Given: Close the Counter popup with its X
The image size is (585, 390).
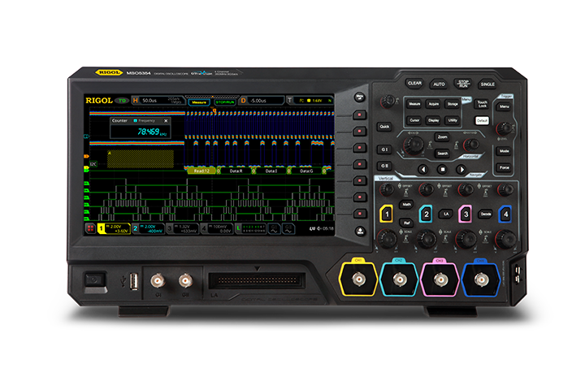Looking at the screenshot, I should tap(166, 120).
